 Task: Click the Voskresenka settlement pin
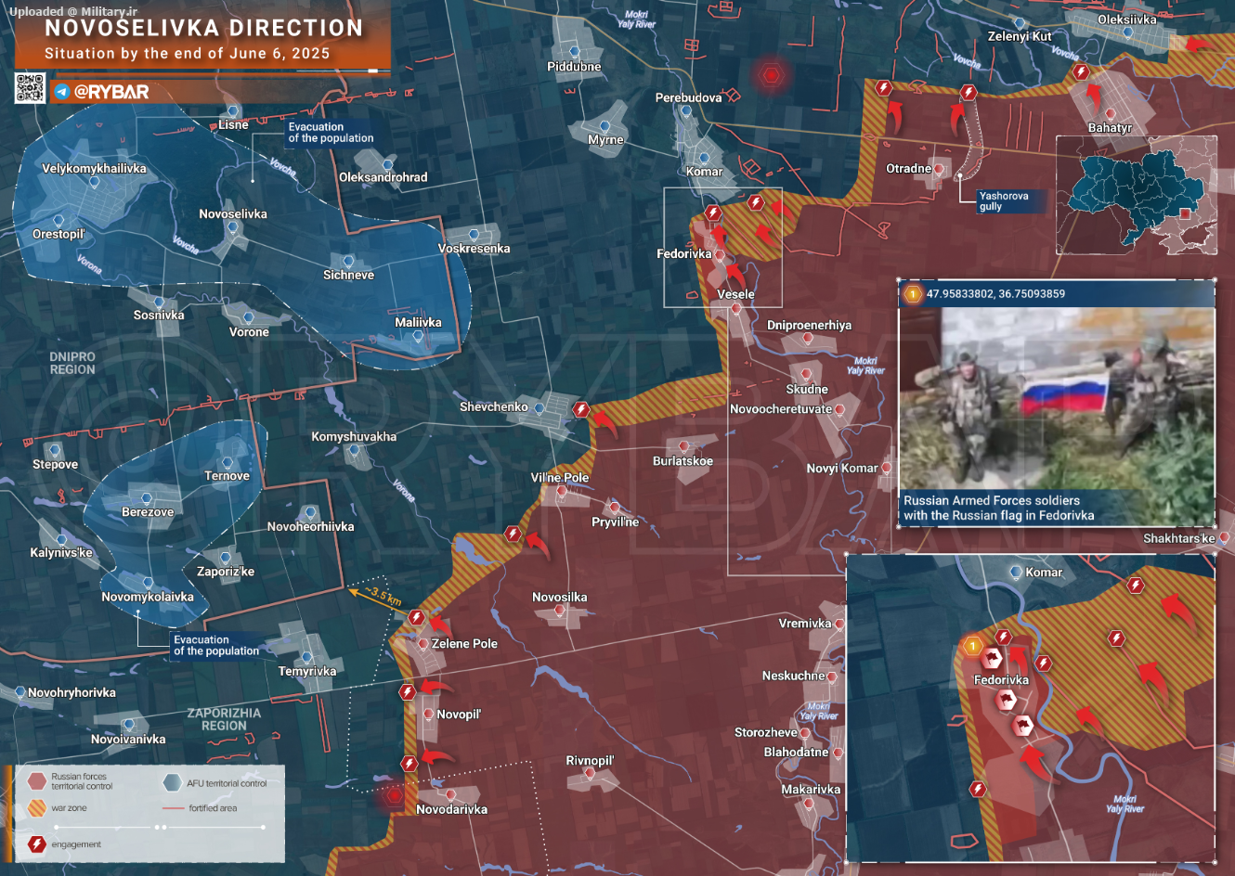click(x=474, y=235)
